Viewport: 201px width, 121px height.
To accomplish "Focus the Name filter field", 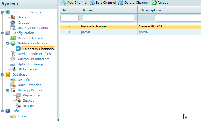I will (108, 18).
